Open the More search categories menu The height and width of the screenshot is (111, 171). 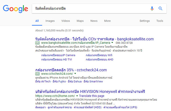107,21
